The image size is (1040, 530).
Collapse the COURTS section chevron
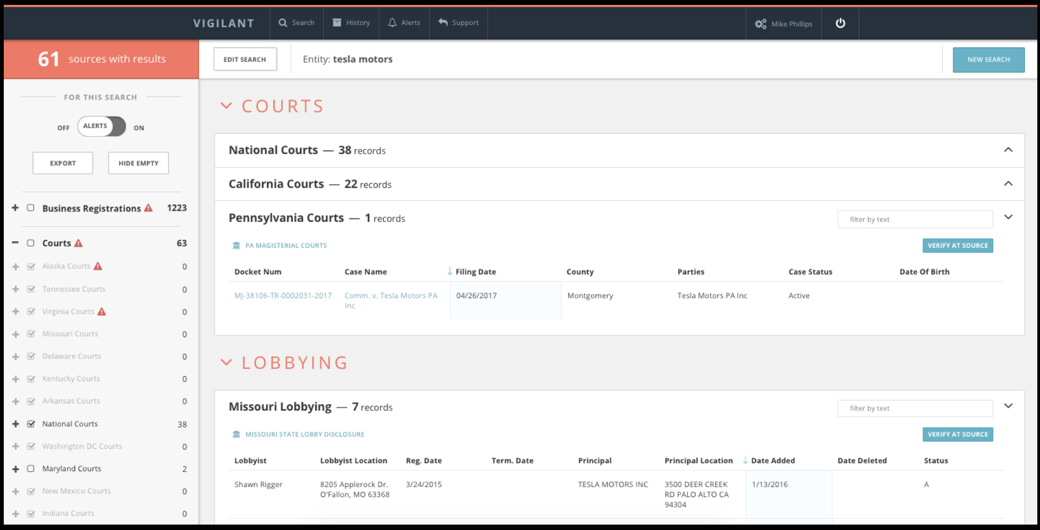click(x=226, y=106)
